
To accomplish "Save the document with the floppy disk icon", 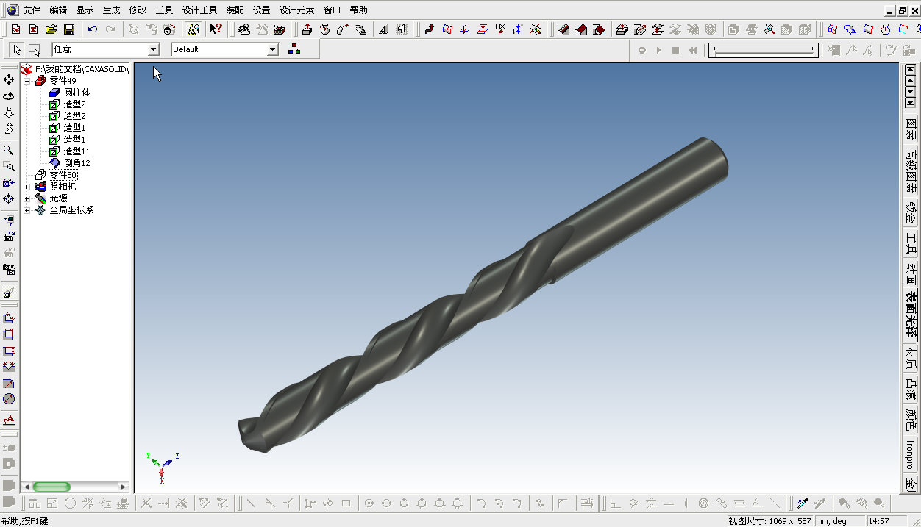I will 68,29.
